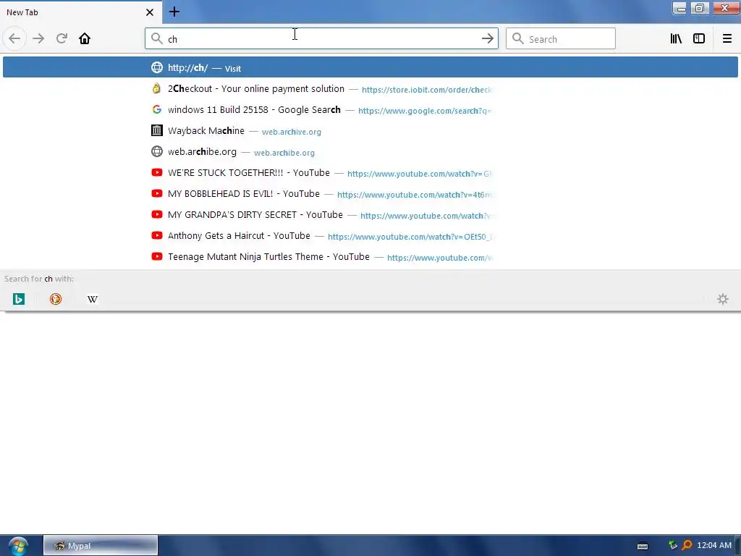Open search settings gear icon

click(723, 299)
